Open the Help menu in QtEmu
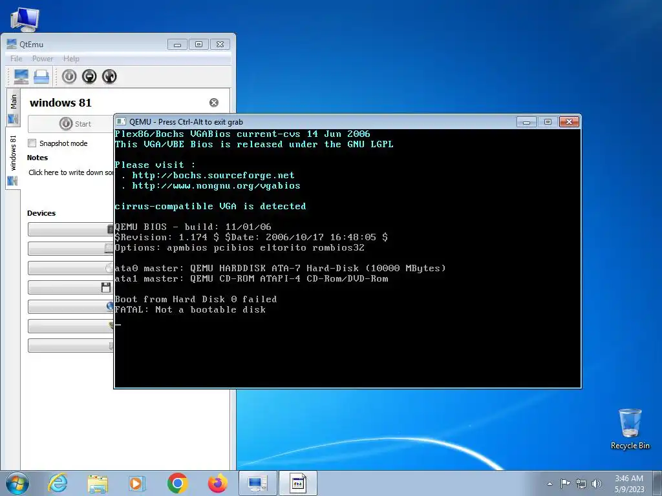 click(71, 59)
